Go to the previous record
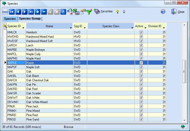 [x=18, y=12]
